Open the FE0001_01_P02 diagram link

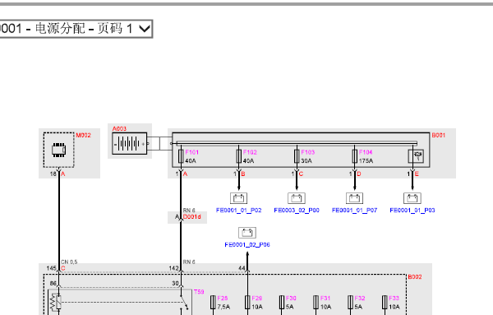tap(238, 211)
